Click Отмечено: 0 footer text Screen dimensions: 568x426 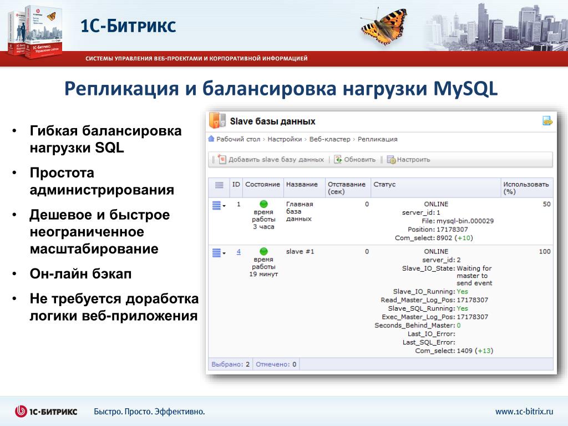point(276,364)
